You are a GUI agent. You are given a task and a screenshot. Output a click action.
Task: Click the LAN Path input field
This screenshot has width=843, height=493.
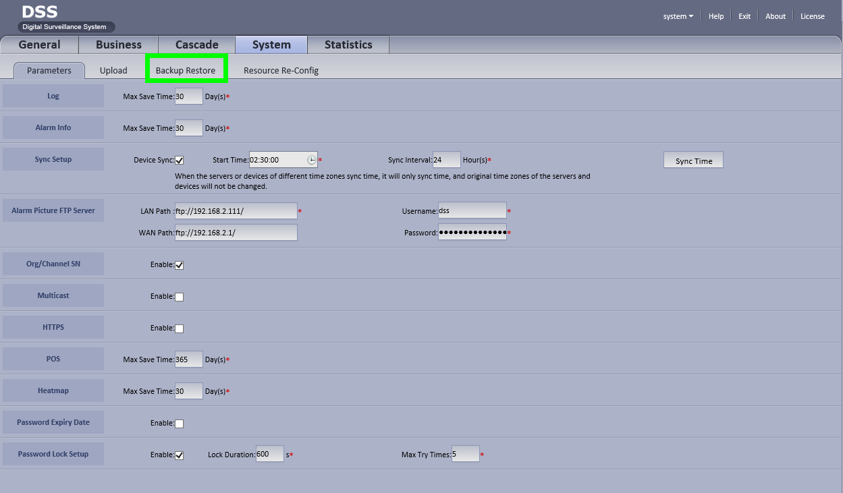click(x=236, y=211)
